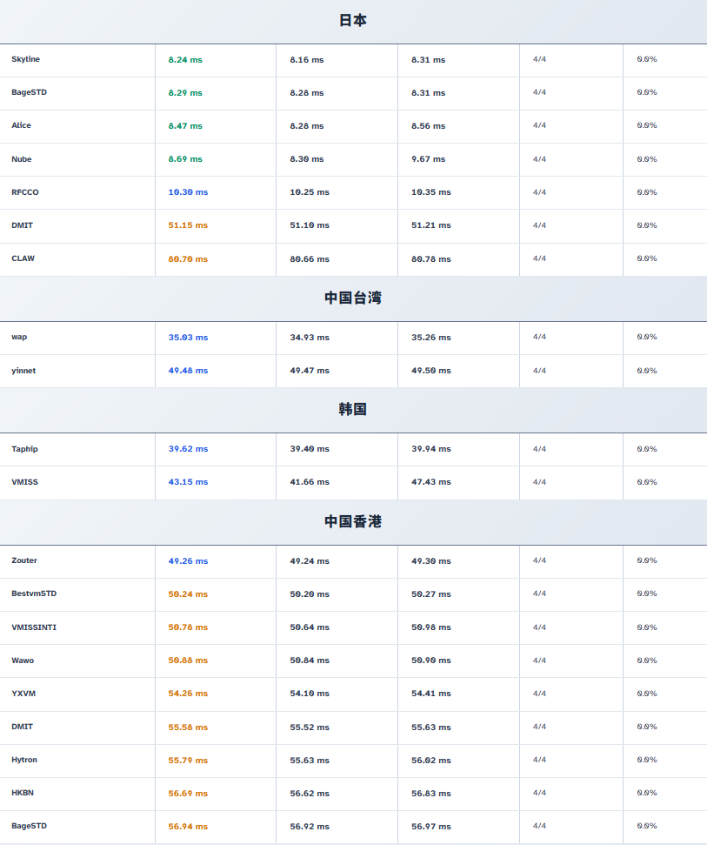Select the 47.43 ms max latency cell
Screen dimensions: 707x845
tap(430, 482)
